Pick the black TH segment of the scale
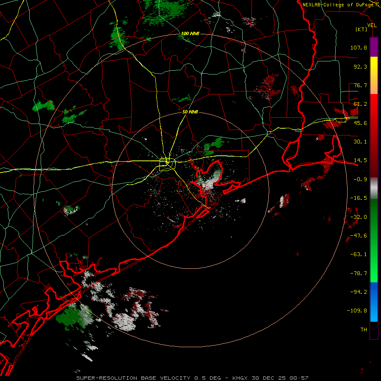 (x=374, y=330)
